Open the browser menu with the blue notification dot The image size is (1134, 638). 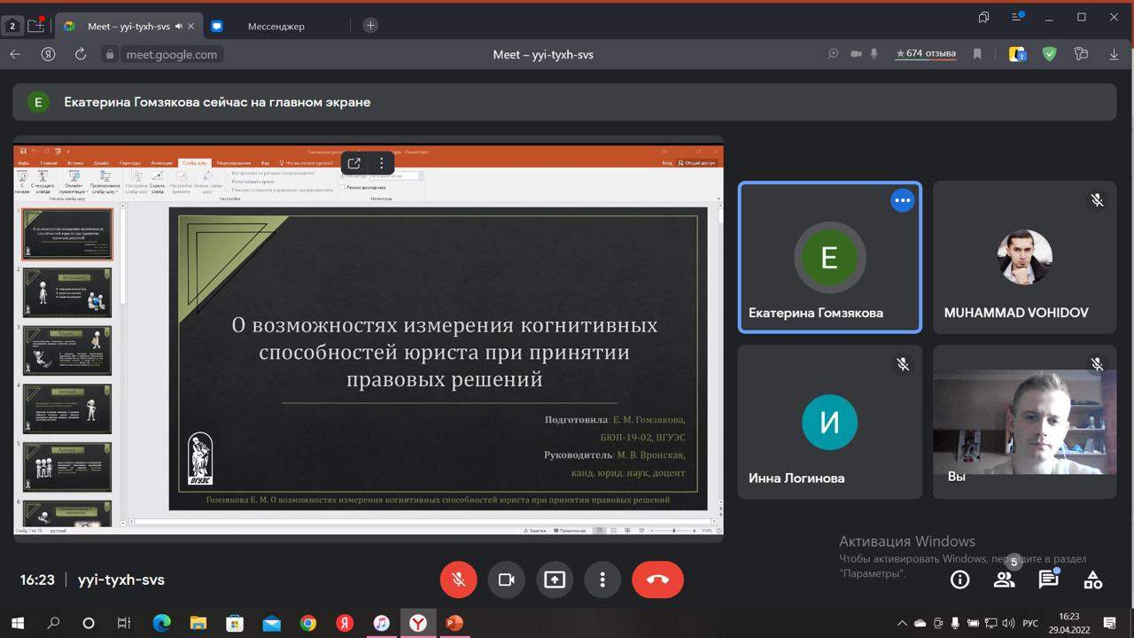pos(1016,18)
